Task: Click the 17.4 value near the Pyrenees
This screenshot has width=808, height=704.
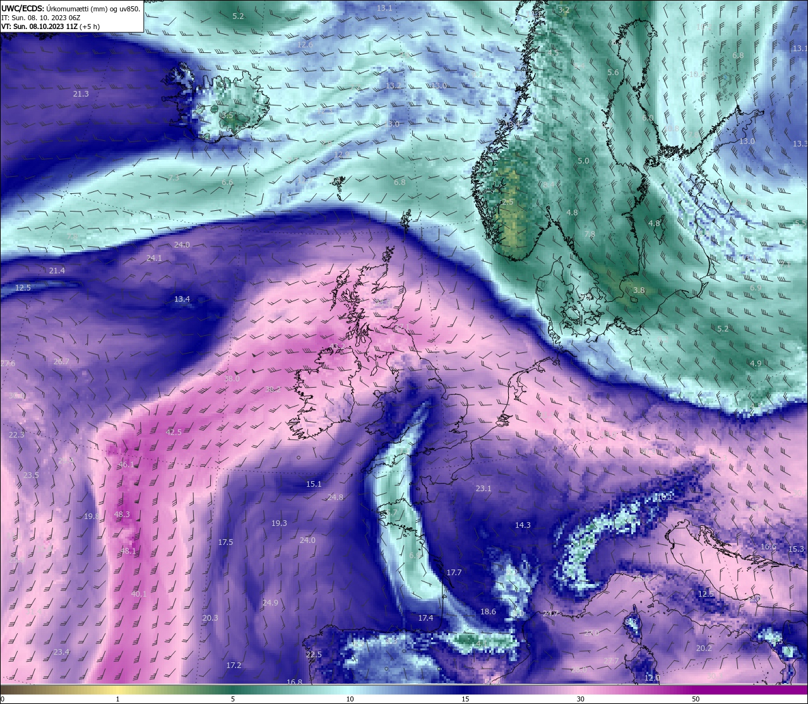Action: (425, 618)
